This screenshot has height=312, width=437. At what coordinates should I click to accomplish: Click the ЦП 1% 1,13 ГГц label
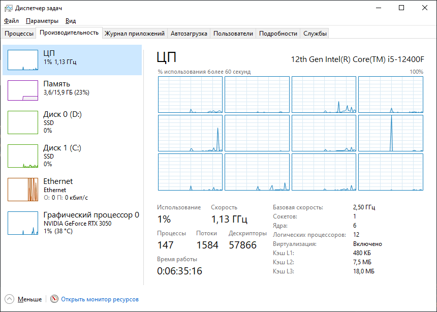[60, 57]
